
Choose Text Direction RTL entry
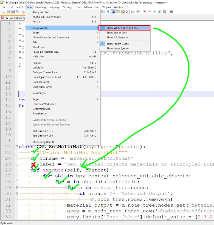63,131
